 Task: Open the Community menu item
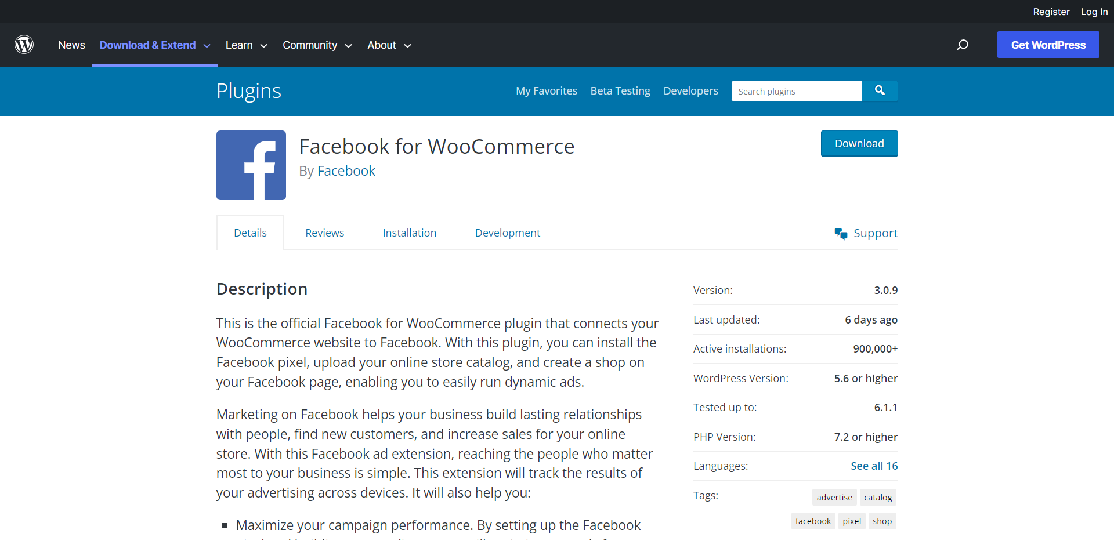pos(310,45)
